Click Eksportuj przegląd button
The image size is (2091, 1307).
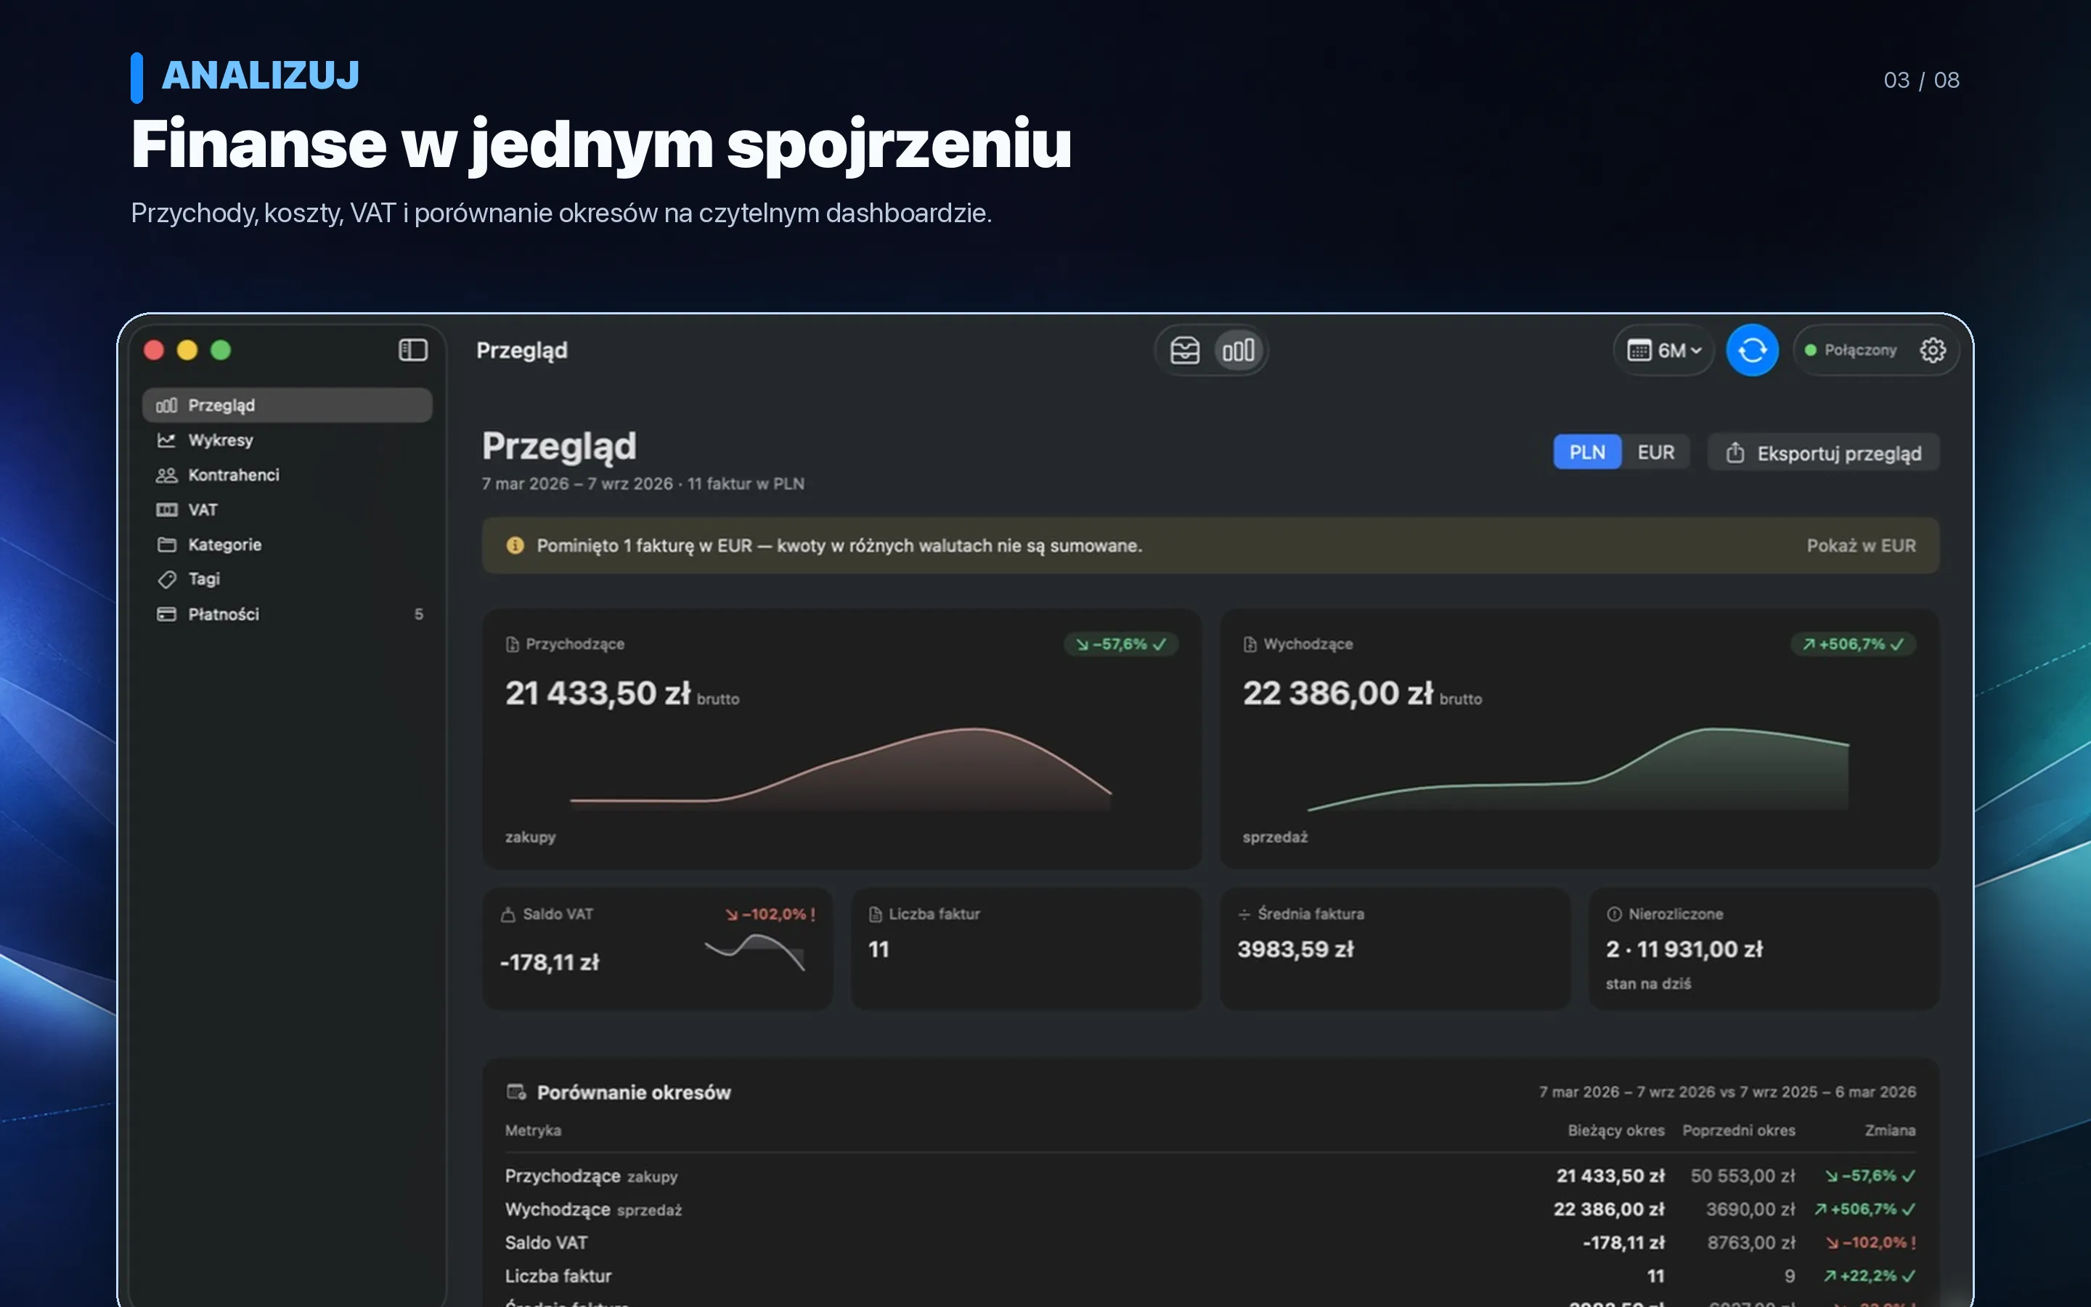pos(1823,453)
